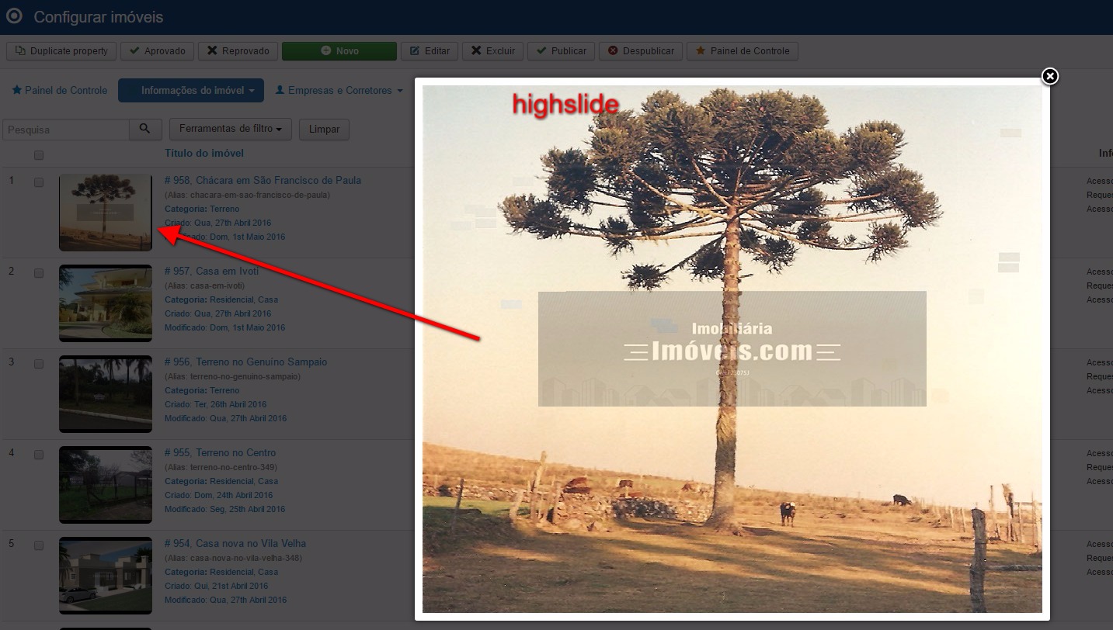Click alias text terreno-no-centro-349
The image size is (1113, 630).
coord(232,467)
